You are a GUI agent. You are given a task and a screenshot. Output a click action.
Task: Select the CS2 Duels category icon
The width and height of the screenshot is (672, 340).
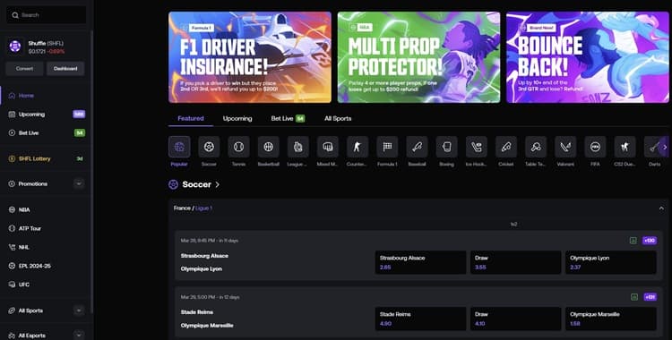(625, 147)
